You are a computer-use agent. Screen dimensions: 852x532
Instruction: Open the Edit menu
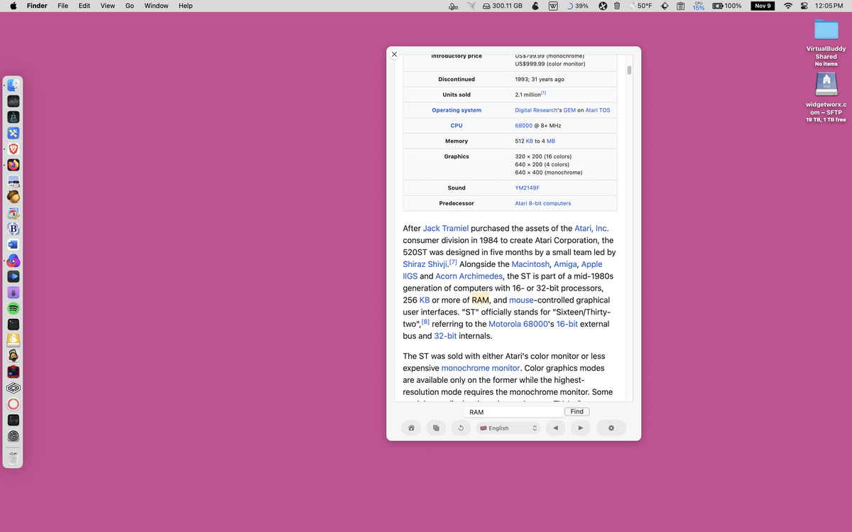pyautogui.click(x=84, y=6)
